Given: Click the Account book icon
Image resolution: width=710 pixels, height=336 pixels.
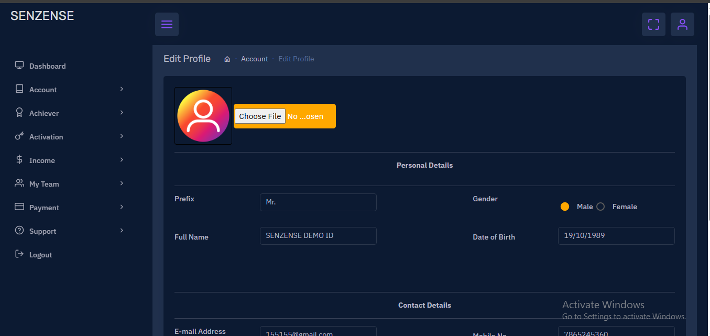Looking at the screenshot, I should [x=19, y=89].
